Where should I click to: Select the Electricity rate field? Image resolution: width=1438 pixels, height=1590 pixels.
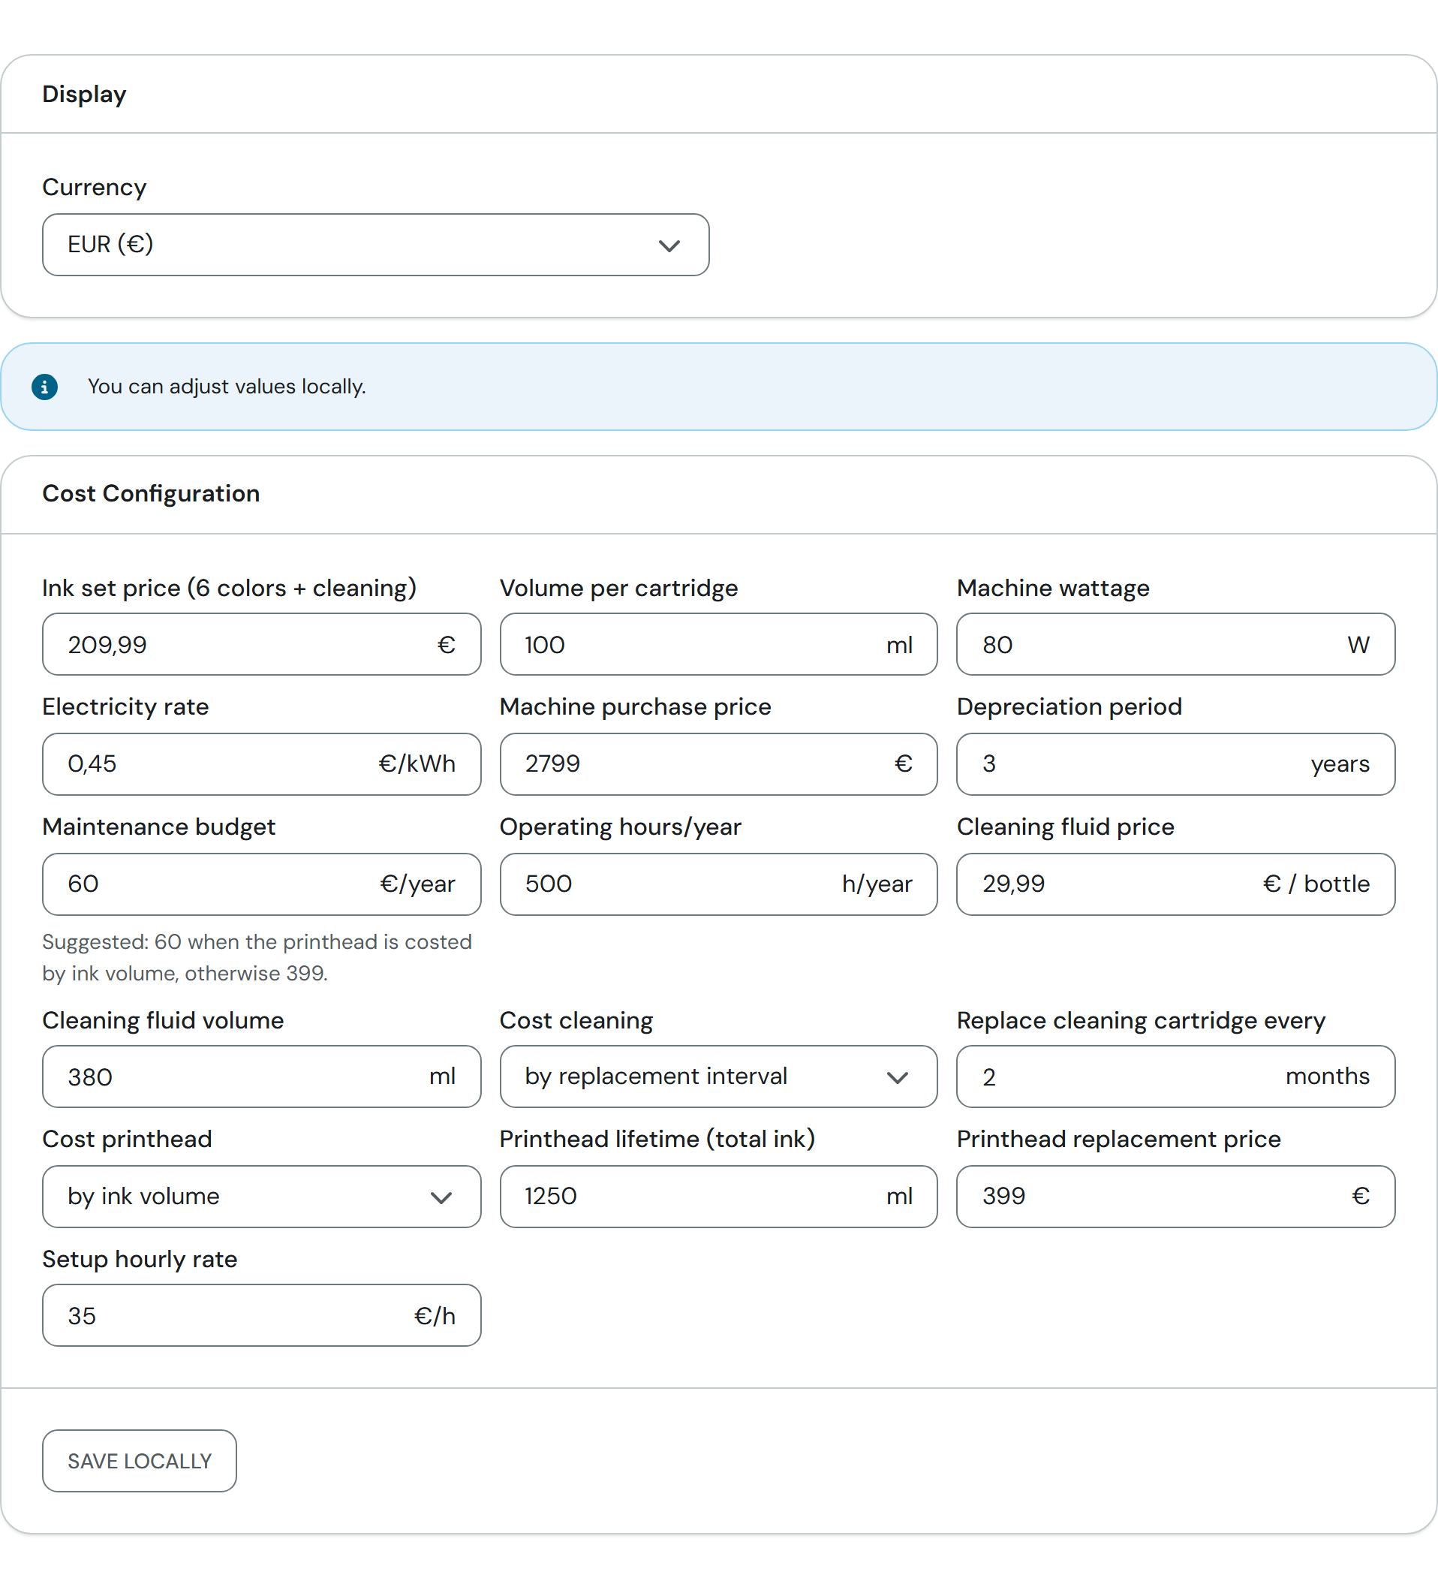[262, 764]
